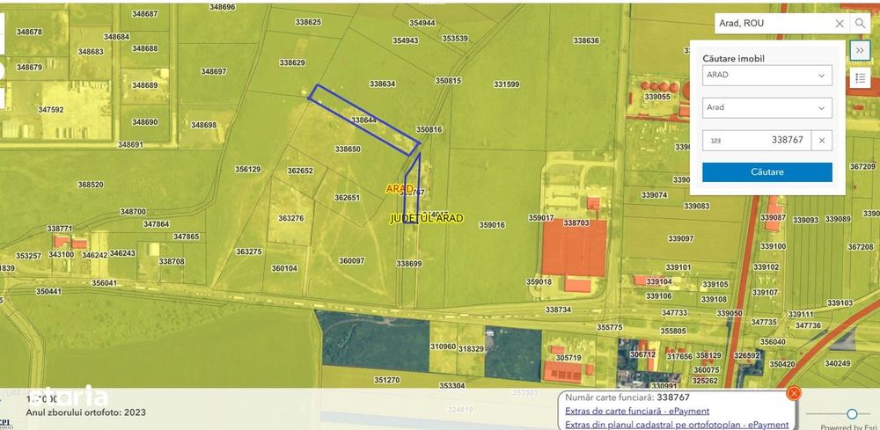Click the Căutare search button
This screenshot has height=430, width=880.
coord(766,172)
